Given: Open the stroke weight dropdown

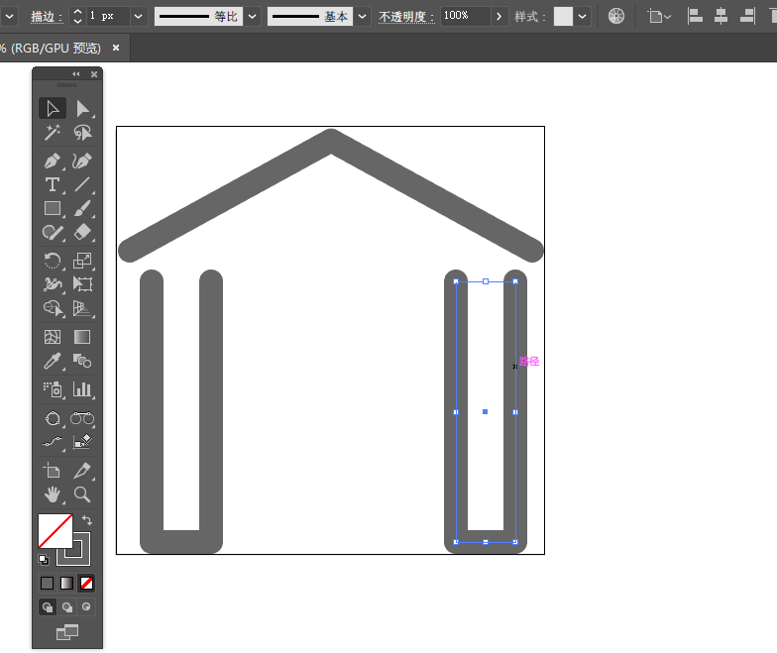Looking at the screenshot, I should 138,17.
